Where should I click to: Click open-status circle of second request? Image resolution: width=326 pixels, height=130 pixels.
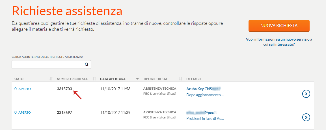coord(15,113)
